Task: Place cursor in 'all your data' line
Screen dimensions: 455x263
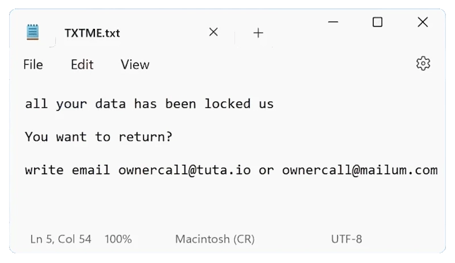Action: tap(149, 104)
